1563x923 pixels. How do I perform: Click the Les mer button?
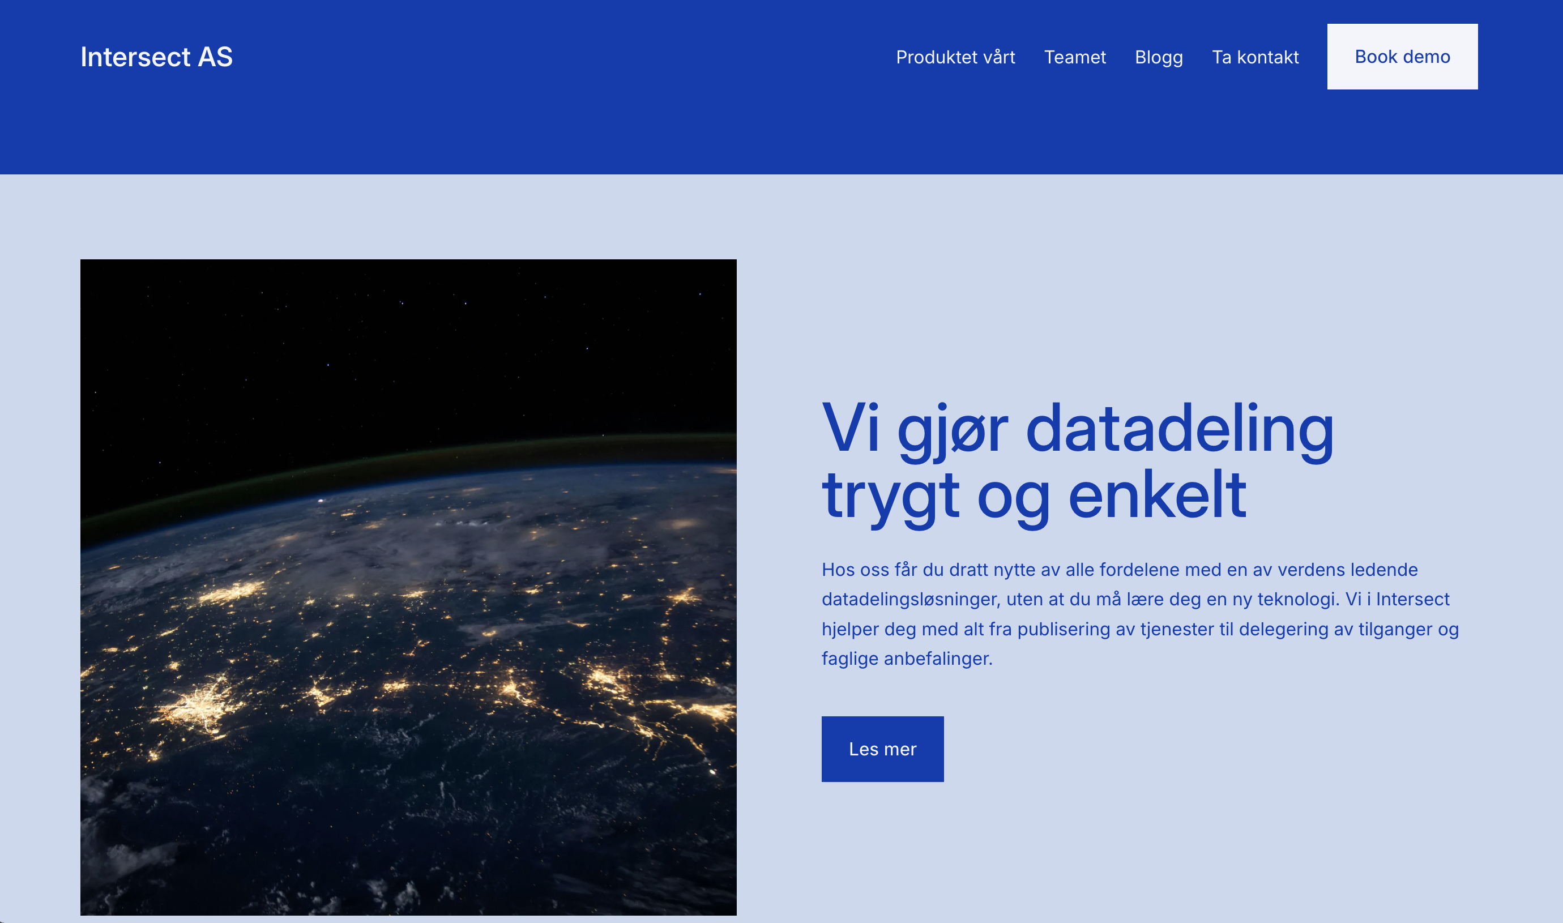coord(882,749)
